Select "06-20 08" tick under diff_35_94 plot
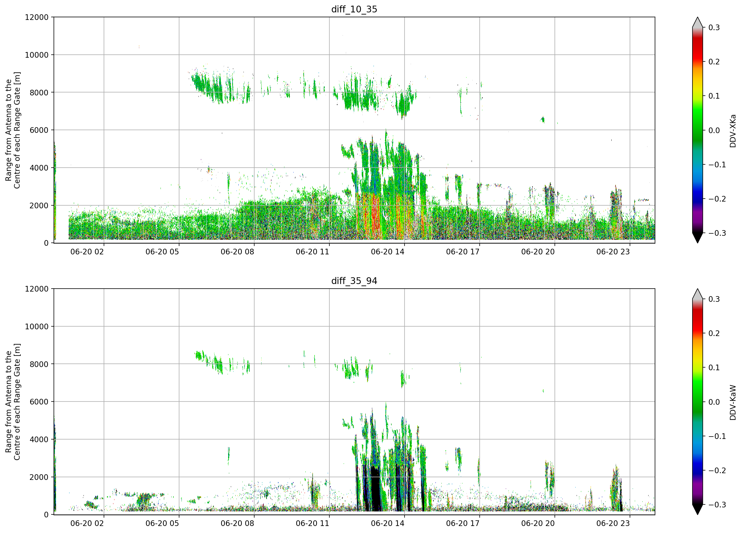This screenshot has height=533, width=742. coord(237,524)
